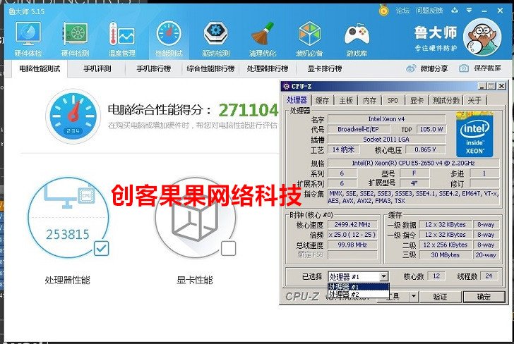Switch to 手机评测 tab
The width and height of the screenshot is (514, 344).
97,69
